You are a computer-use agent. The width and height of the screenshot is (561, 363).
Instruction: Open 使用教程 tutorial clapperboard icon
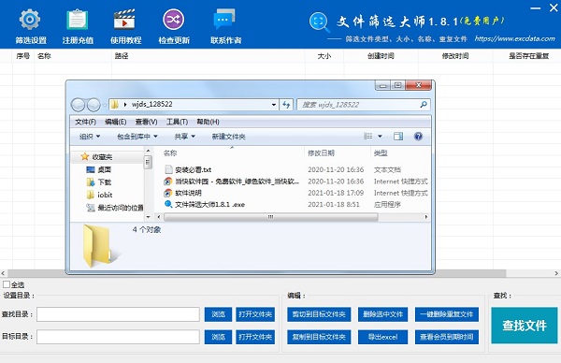coord(124,20)
